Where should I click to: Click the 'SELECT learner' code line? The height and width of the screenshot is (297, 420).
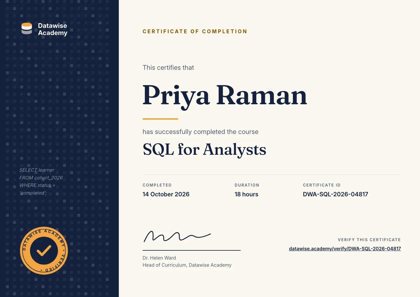click(x=37, y=170)
